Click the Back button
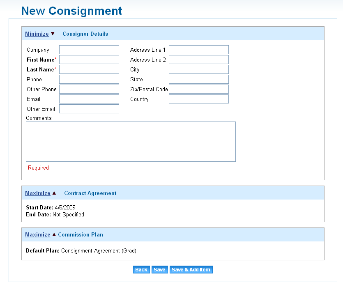This screenshot has height=287, width=343. 141,269
